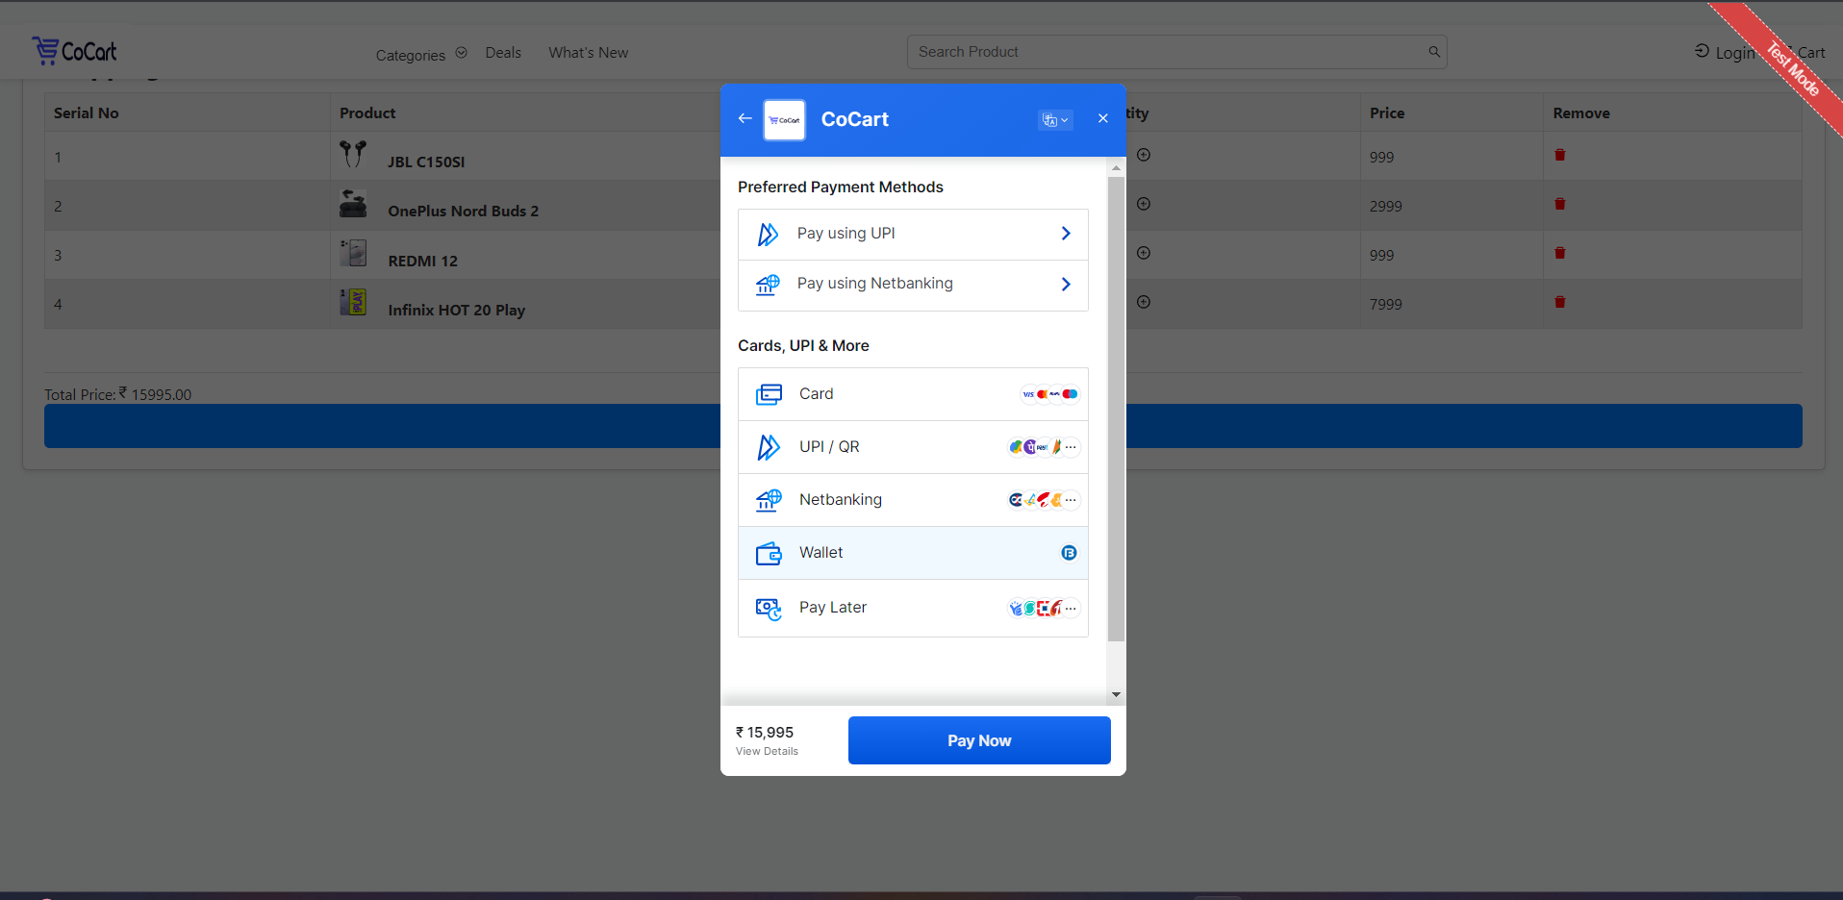Open the Deals page link
Screen dimensions: 1843x900
pyautogui.click(x=503, y=53)
